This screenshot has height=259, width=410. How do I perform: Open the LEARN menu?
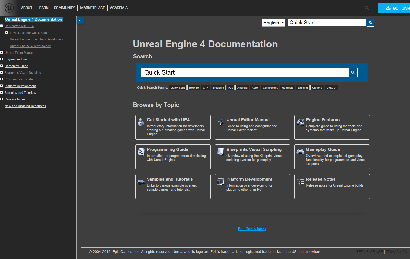point(43,8)
